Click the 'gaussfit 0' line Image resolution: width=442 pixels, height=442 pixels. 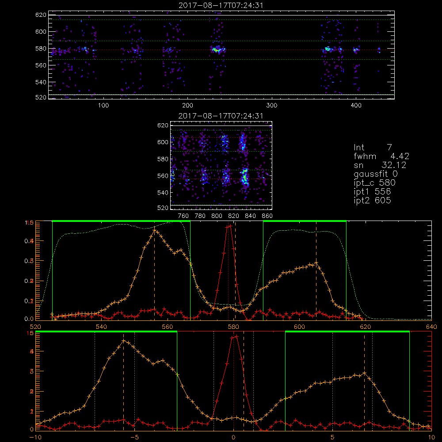pyautogui.click(x=375, y=174)
